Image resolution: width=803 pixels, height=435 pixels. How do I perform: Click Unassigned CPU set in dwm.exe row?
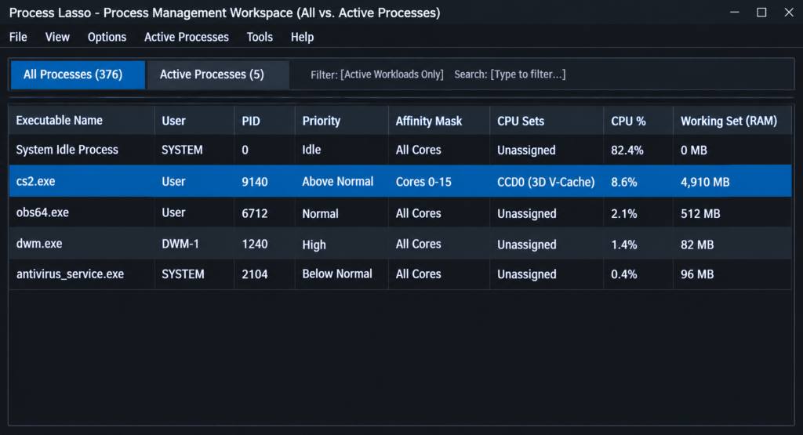pos(526,245)
